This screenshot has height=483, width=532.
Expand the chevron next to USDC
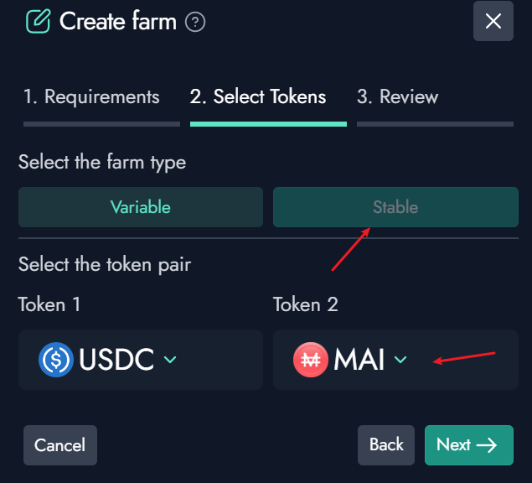point(170,360)
